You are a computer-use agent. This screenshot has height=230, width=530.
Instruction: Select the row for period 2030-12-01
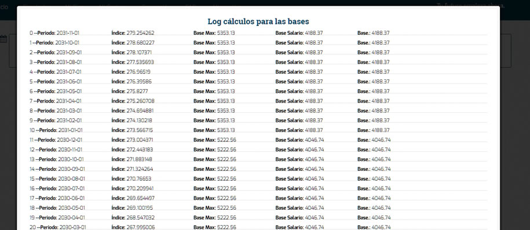(258, 140)
